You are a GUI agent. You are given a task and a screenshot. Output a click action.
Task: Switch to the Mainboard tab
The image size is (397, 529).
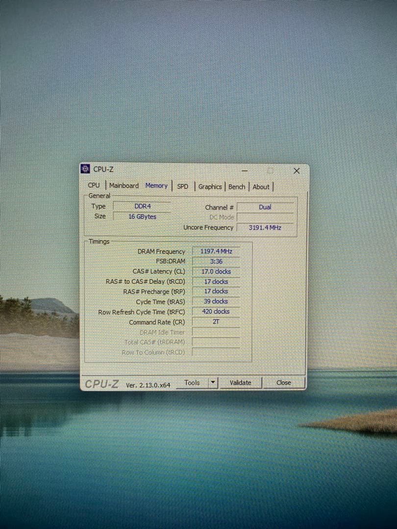(124, 186)
